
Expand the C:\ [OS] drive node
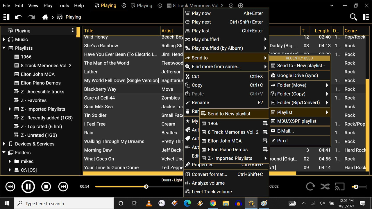(10, 170)
